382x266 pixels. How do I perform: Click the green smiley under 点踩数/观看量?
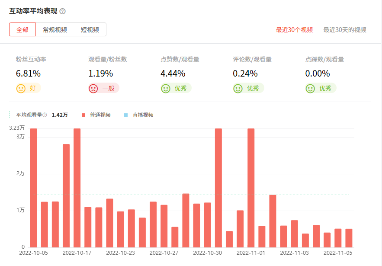[x=310, y=88]
